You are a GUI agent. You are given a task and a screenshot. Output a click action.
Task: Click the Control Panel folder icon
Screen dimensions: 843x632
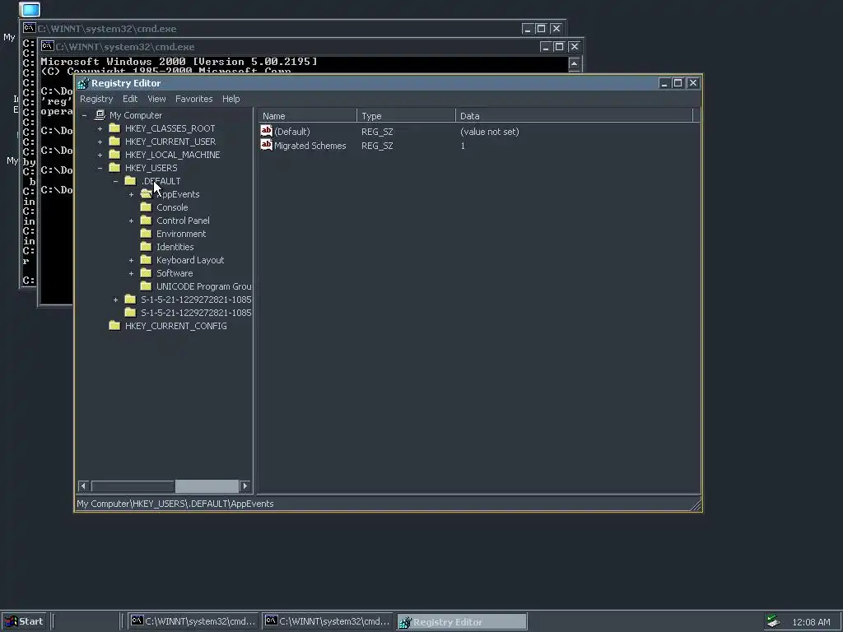tap(146, 221)
